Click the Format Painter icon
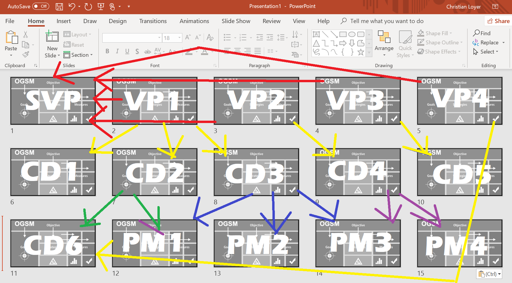The width and height of the screenshot is (512, 283). (x=25, y=54)
